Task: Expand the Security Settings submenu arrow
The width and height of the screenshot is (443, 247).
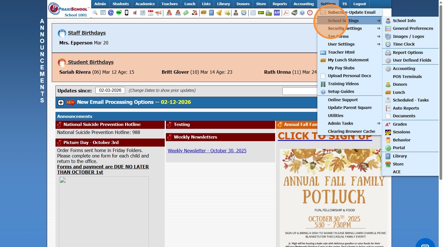Action: click(379, 28)
